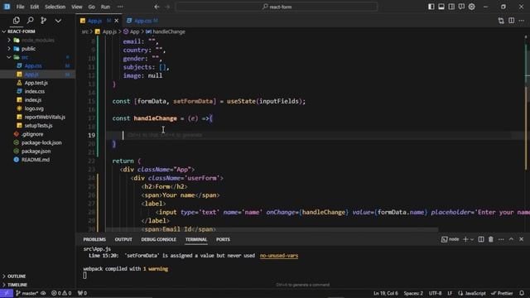Open settings gear in title bar
Screen dimensions: 530x298
tap(471, 7)
